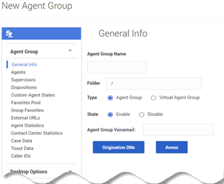Viewport: 224px width, 184px height.
Task: Select Favorites Pool menu entry
Action: coord(26,102)
